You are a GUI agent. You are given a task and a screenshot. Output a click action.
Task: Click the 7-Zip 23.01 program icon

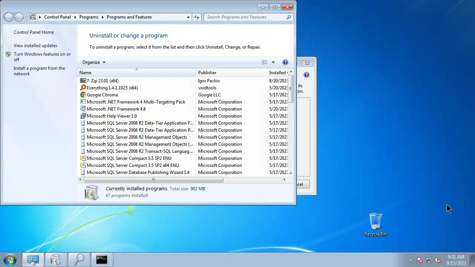83,80
